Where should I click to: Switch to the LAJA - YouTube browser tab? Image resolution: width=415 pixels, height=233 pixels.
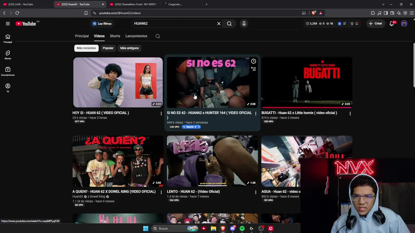point(26,4)
